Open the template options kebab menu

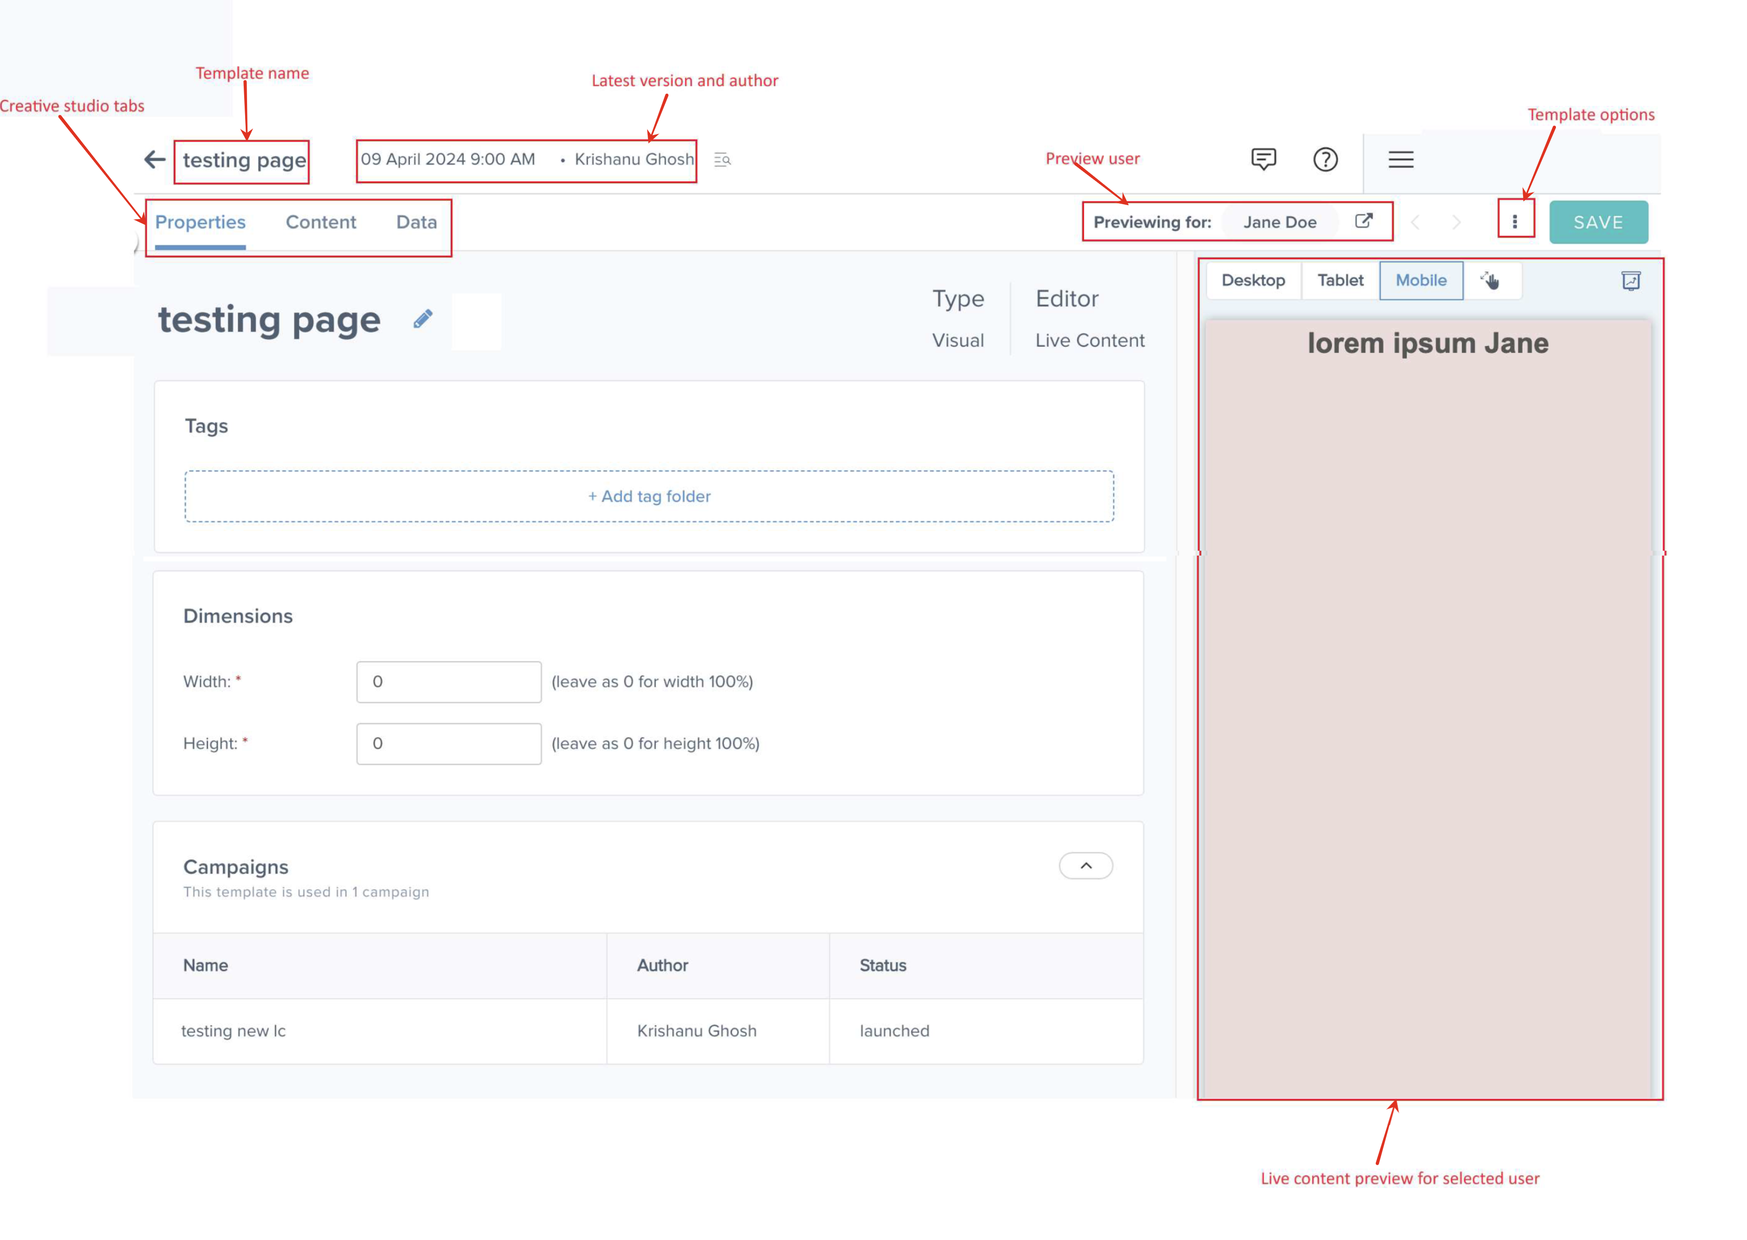1515,222
